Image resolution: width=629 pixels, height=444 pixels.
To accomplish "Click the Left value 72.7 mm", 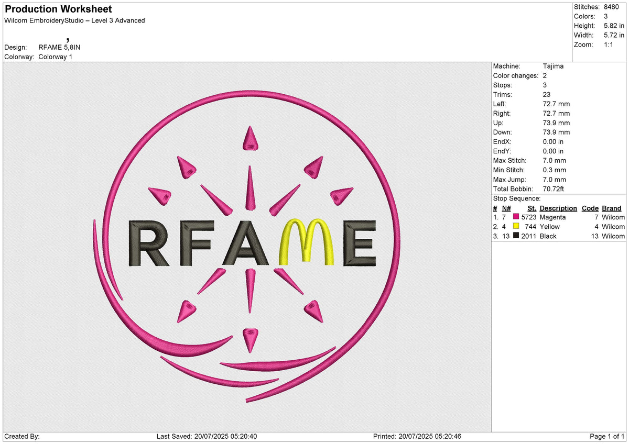I will click(556, 104).
